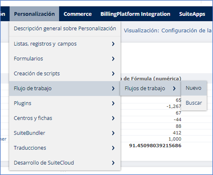Click the Visualización: Configuración link
This screenshot has width=213, height=175.
(x=168, y=30)
